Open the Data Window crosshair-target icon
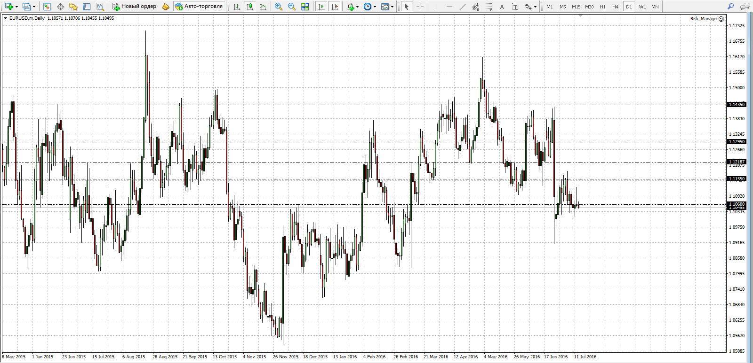Viewport: 753px width, 363px height. [x=60, y=7]
